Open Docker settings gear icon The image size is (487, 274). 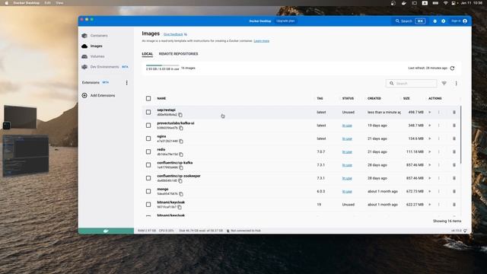click(x=443, y=21)
